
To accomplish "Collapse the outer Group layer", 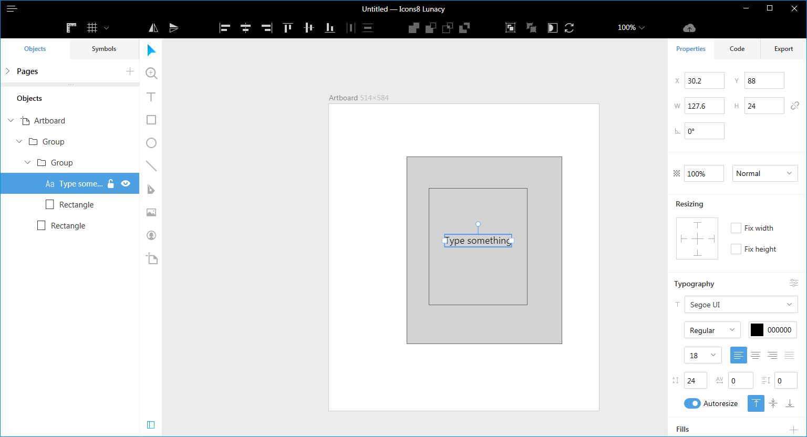I will [x=19, y=141].
